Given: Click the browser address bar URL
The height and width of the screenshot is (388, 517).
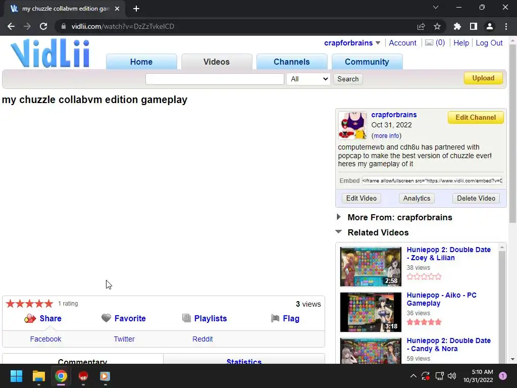Looking at the screenshot, I should coord(123,26).
